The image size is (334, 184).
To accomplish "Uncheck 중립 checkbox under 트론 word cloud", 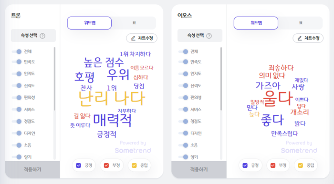I will [x=134, y=165].
